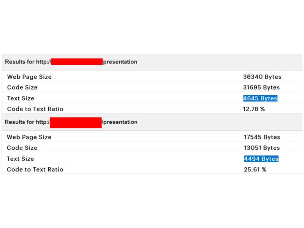
Task: Click the '25.61 %' ratio value
Action: coord(255,169)
